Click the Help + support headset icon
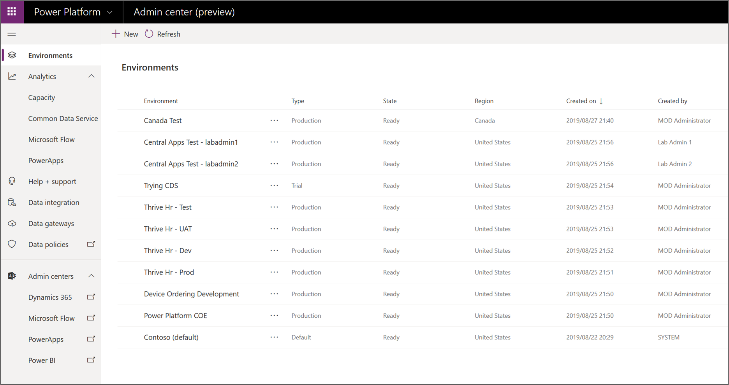729x385 pixels. 12,181
